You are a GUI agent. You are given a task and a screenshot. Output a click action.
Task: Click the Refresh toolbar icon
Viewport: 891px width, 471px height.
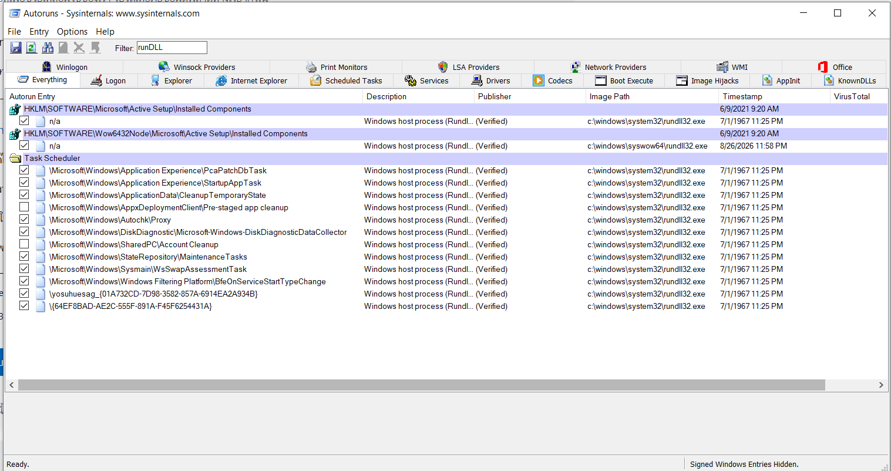click(32, 48)
